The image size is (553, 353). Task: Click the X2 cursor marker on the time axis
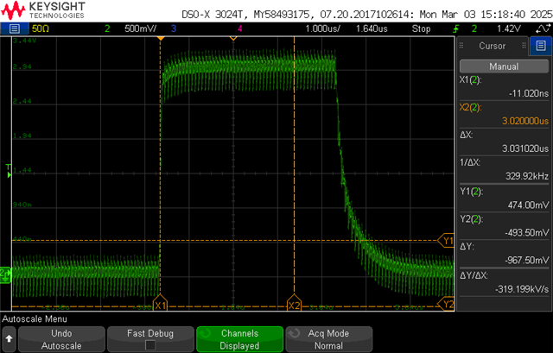[294, 303]
